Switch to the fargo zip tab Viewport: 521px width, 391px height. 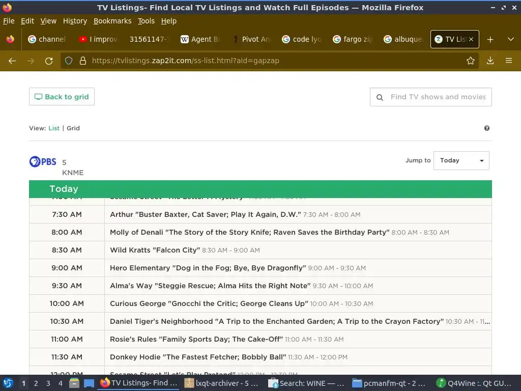353,39
